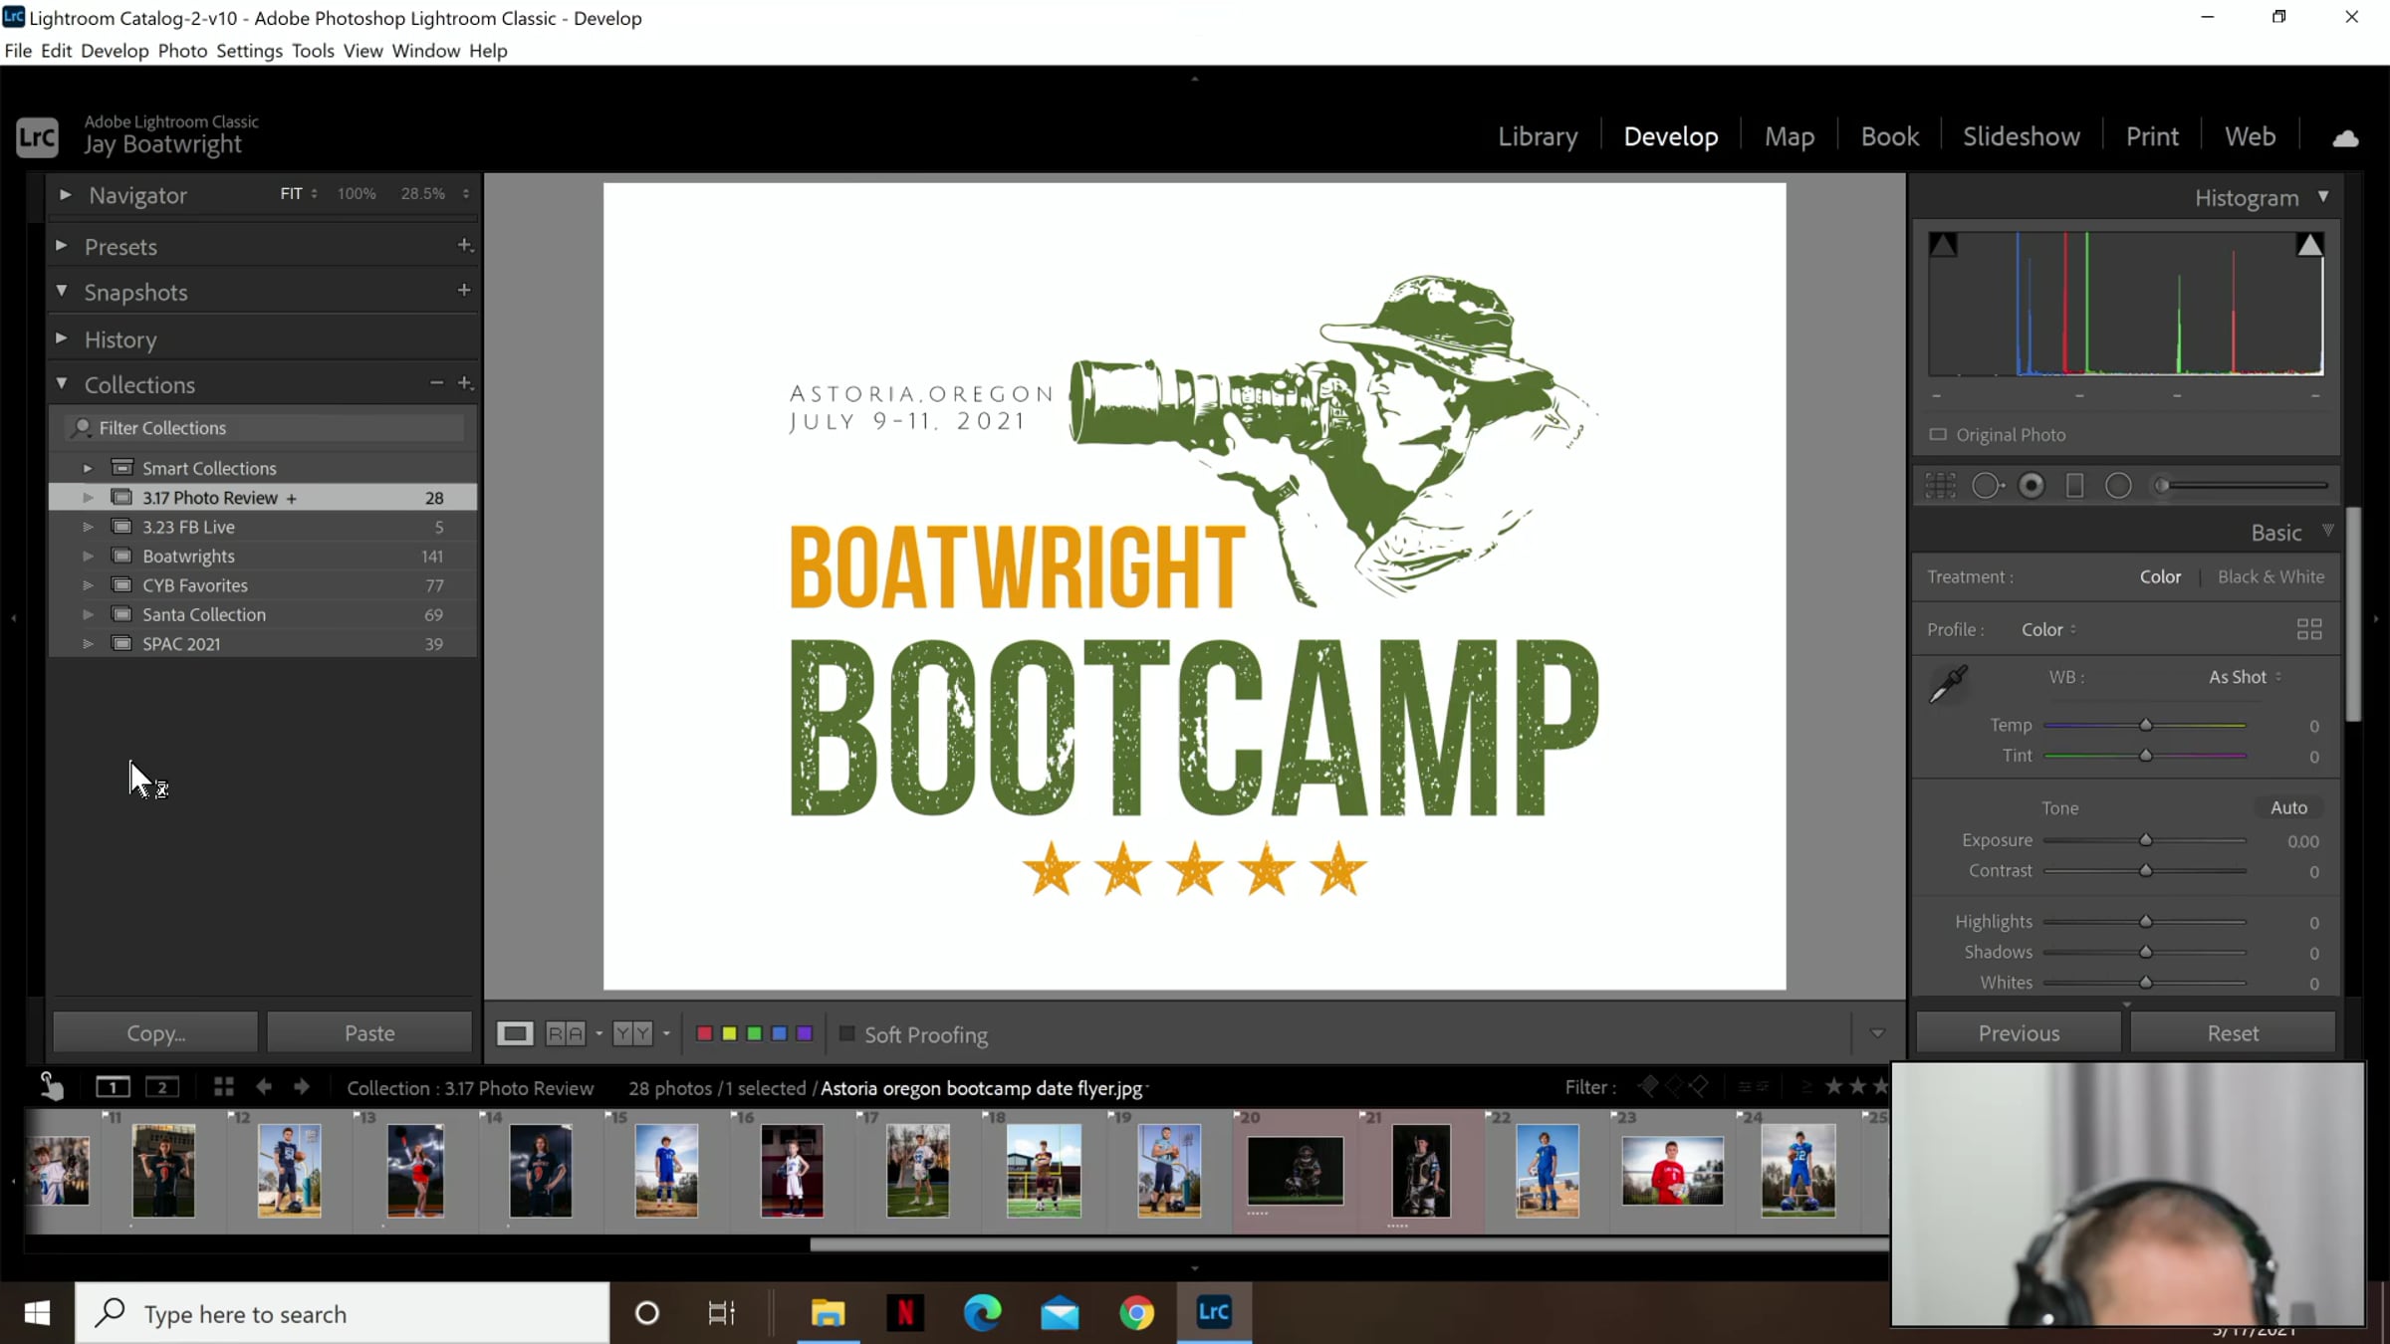Click the Reset button
Viewport: 2390px width, 1344px height.
(2233, 1033)
